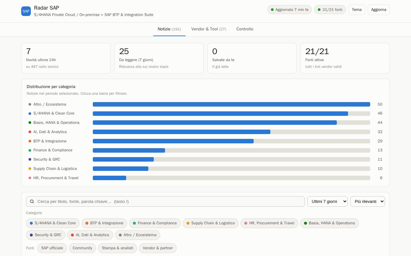Filter sources by SAP ufficiale chip
Screen dimensions: 411x256
(x=52, y=248)
